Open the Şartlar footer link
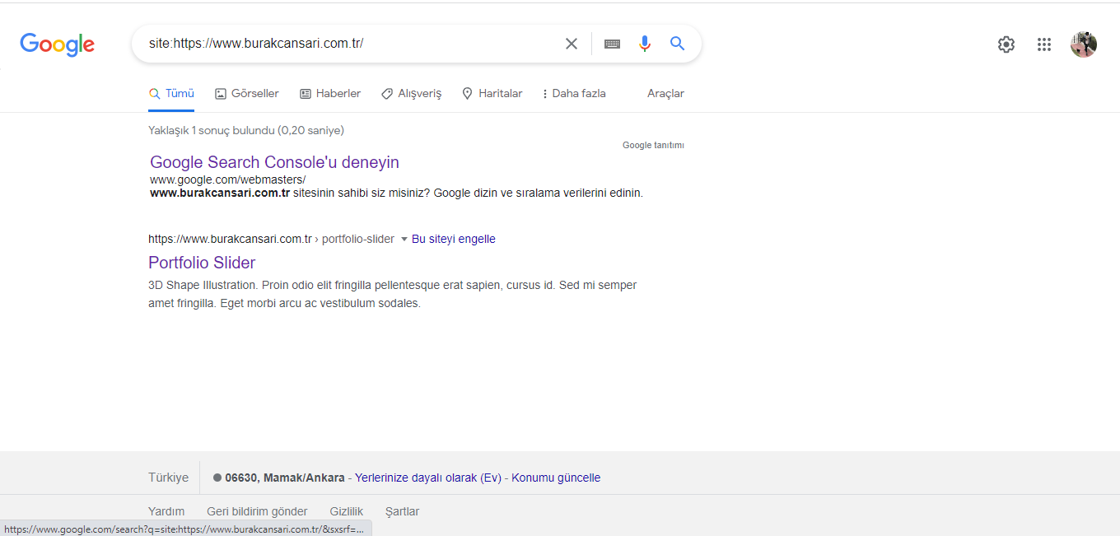Image resolution: width=1120 pixels, height=536 pixels. [402, 511]
